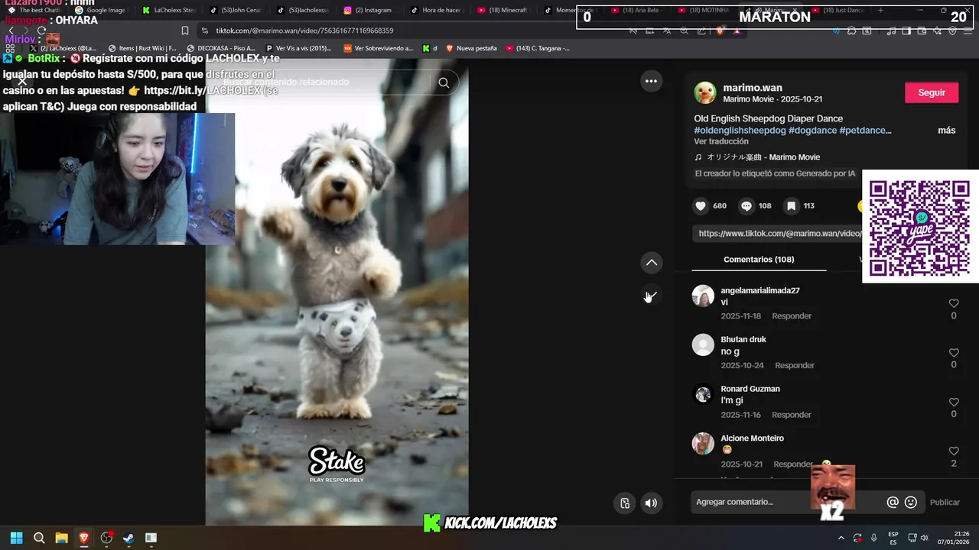The image size is (979, 550).
Task: Open Windows taskbar search
Action: [39, 538]
